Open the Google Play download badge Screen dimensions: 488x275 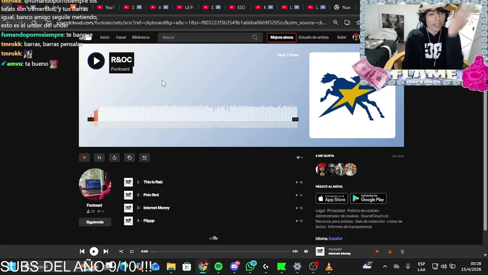point(368,198)
